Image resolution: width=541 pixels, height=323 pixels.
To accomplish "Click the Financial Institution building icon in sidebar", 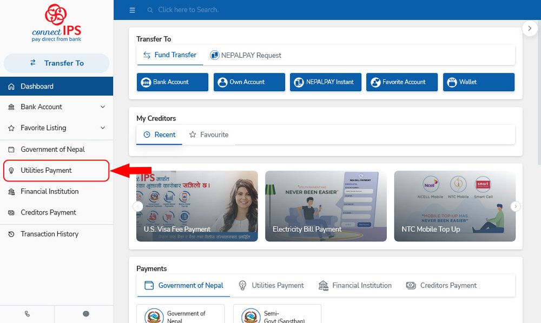I will click(x=11, y=192).
